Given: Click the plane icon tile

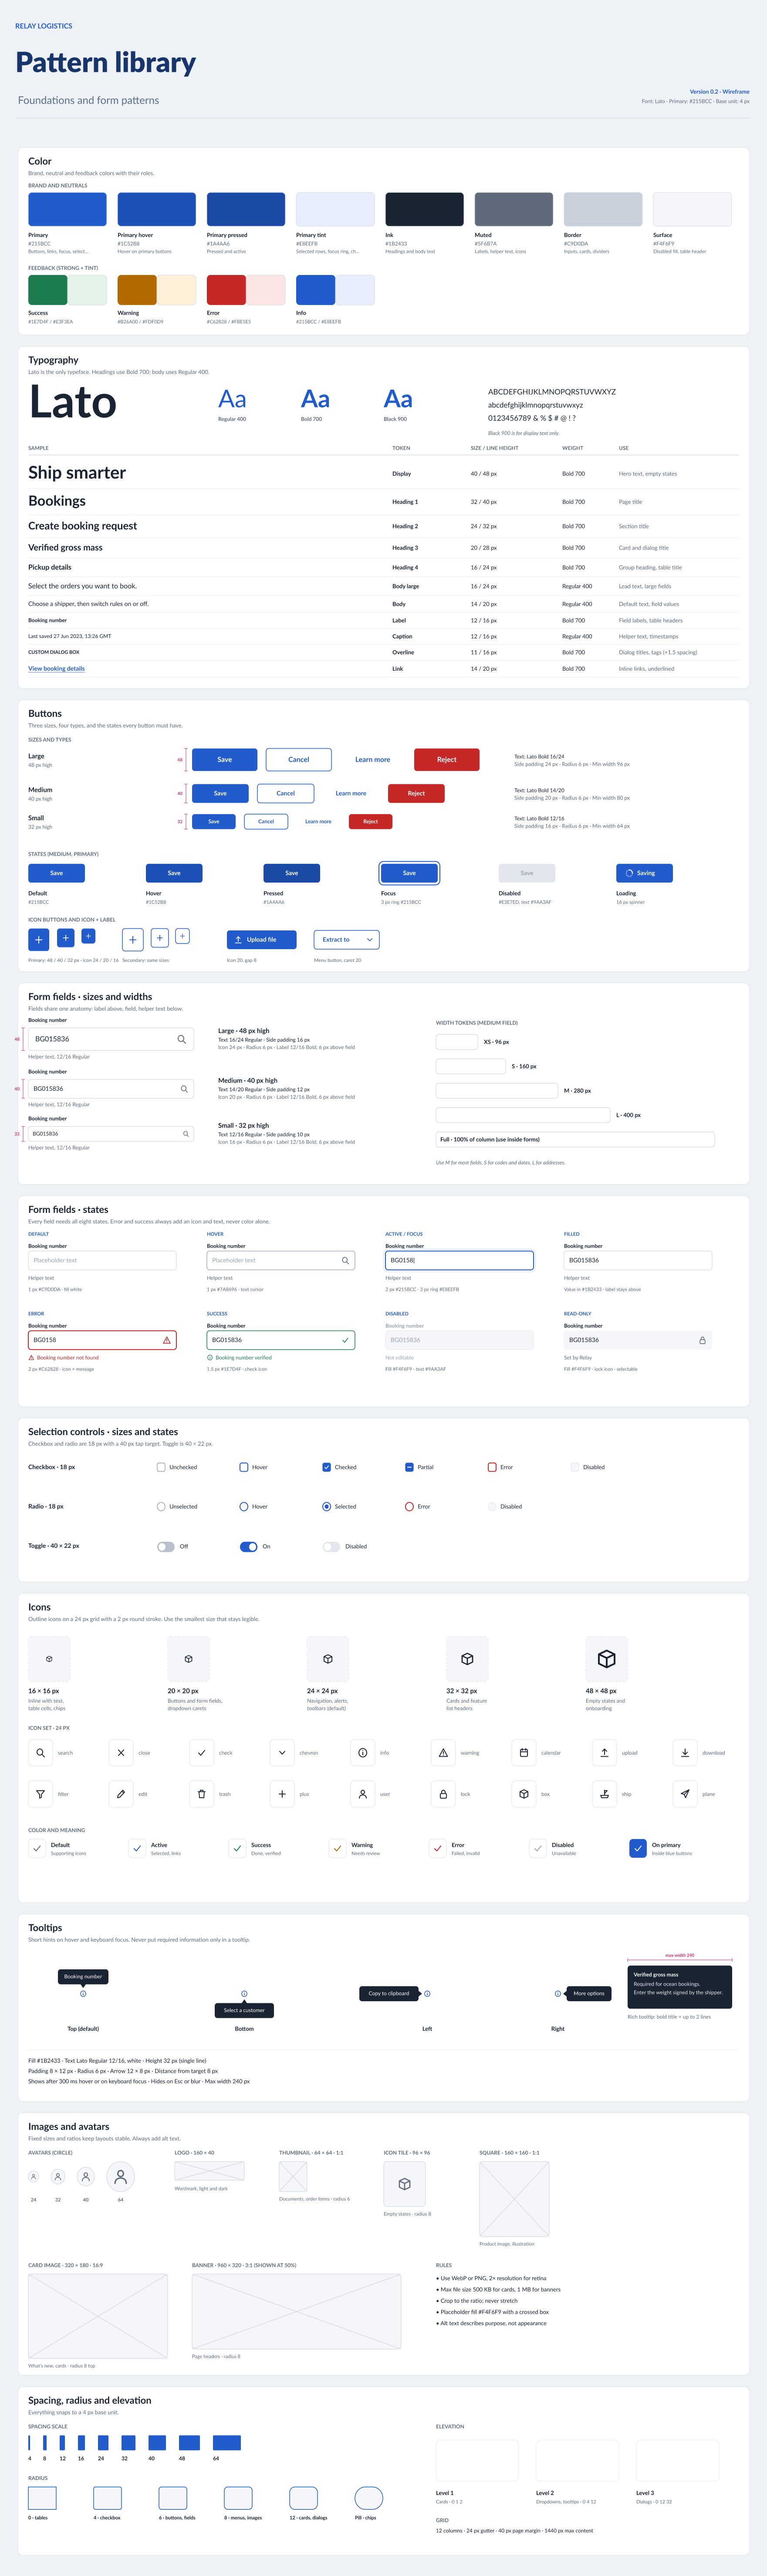Looking at the screenshot, I should pos(685,1794).
